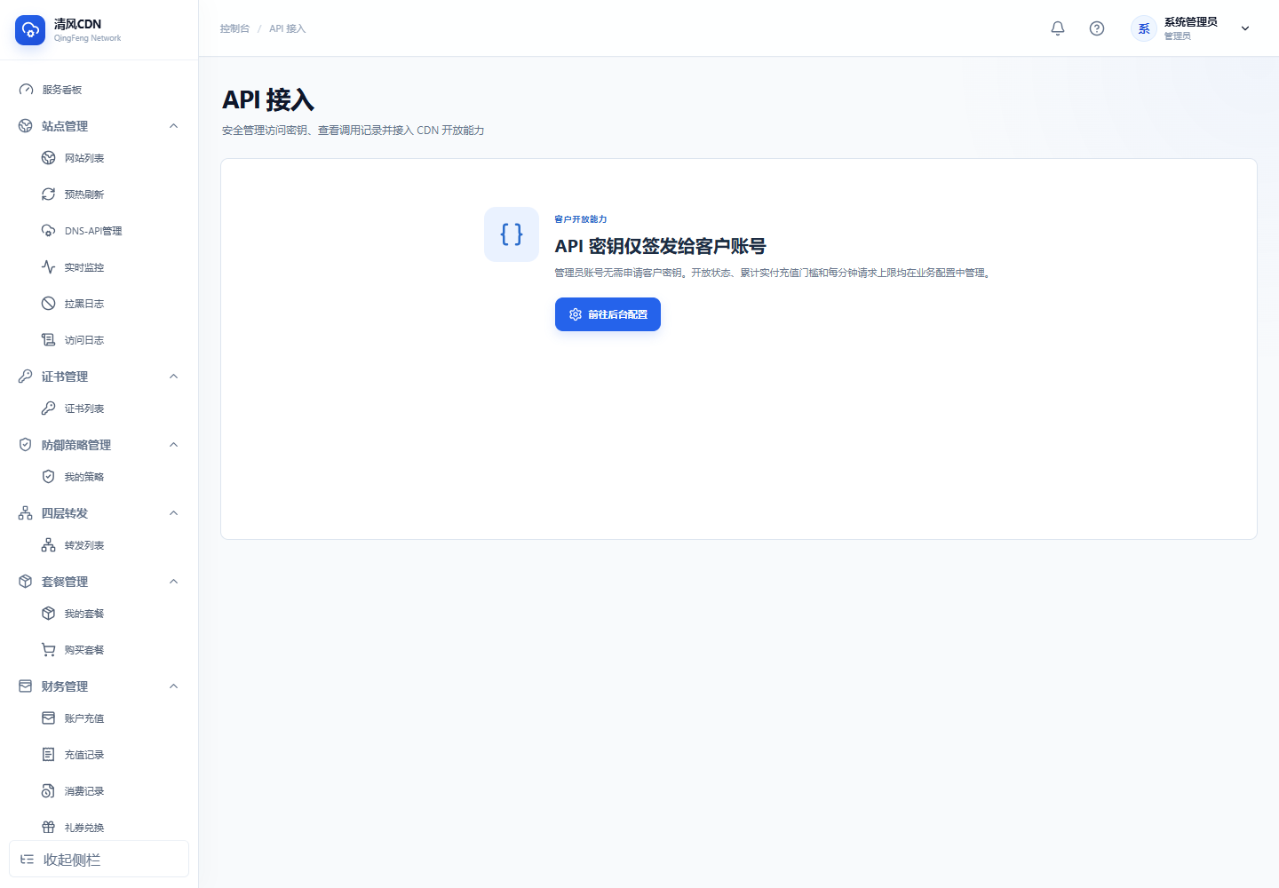Collapse the 四层转发 section chevron
The image size is (1279, 888).
click(x=174, y=513)
